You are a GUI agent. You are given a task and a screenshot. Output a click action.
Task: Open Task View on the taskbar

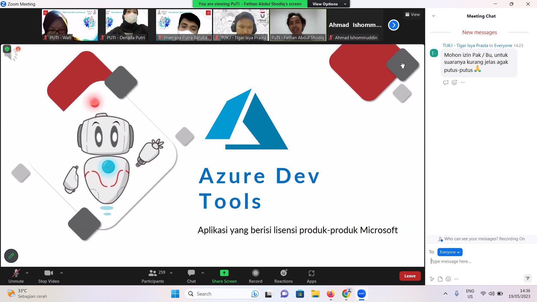pos(269,294)
